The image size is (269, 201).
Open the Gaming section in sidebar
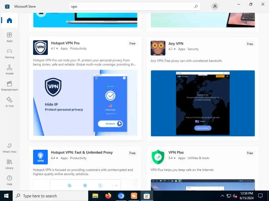(x=9, y=53)
